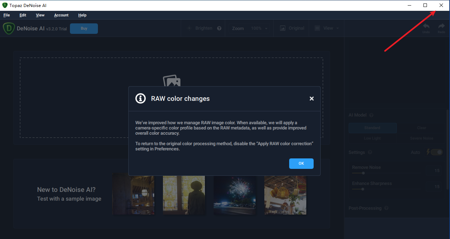Click the lightning bolt Auto icon

pyautogui.click(x=428, y=152)
